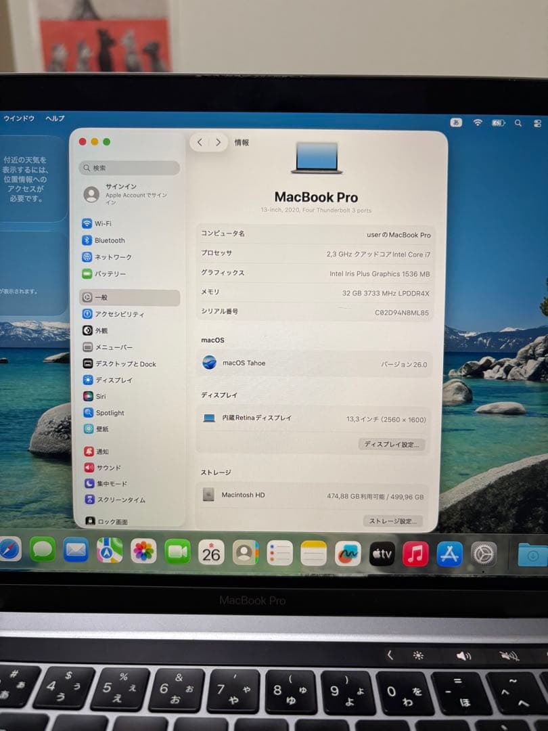This screenshot has width=548, height=731.
Task: Launch Safari from the Dock
Action: (x=8, y=550)
